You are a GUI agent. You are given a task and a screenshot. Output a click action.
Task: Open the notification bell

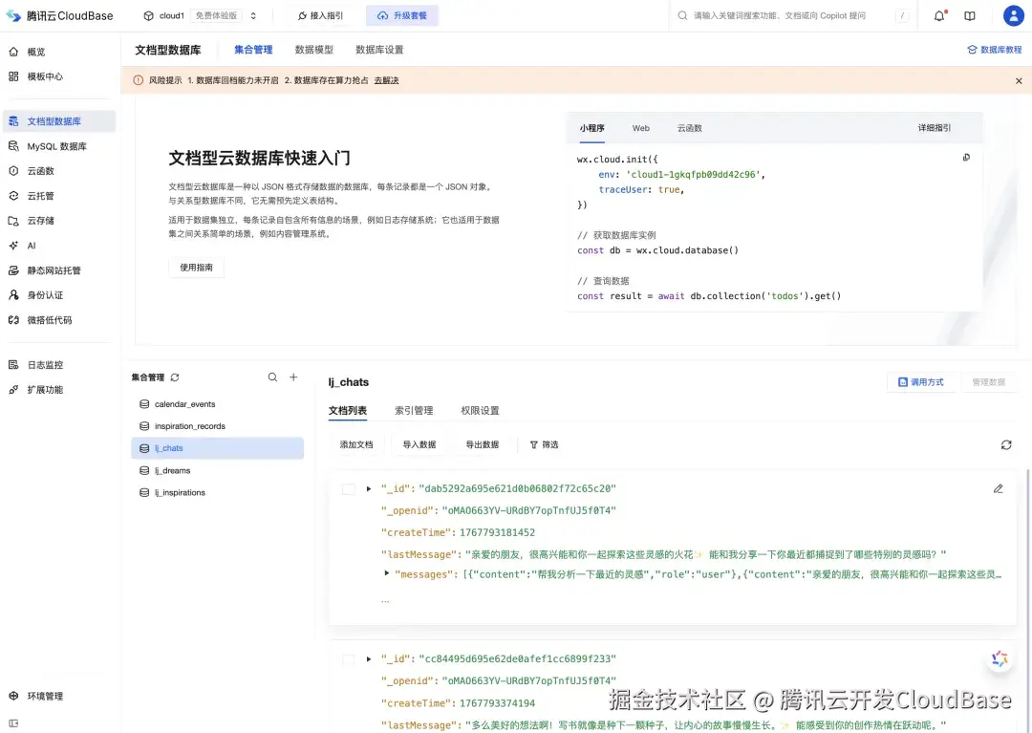pyautogui.click(x=938, y=15)
